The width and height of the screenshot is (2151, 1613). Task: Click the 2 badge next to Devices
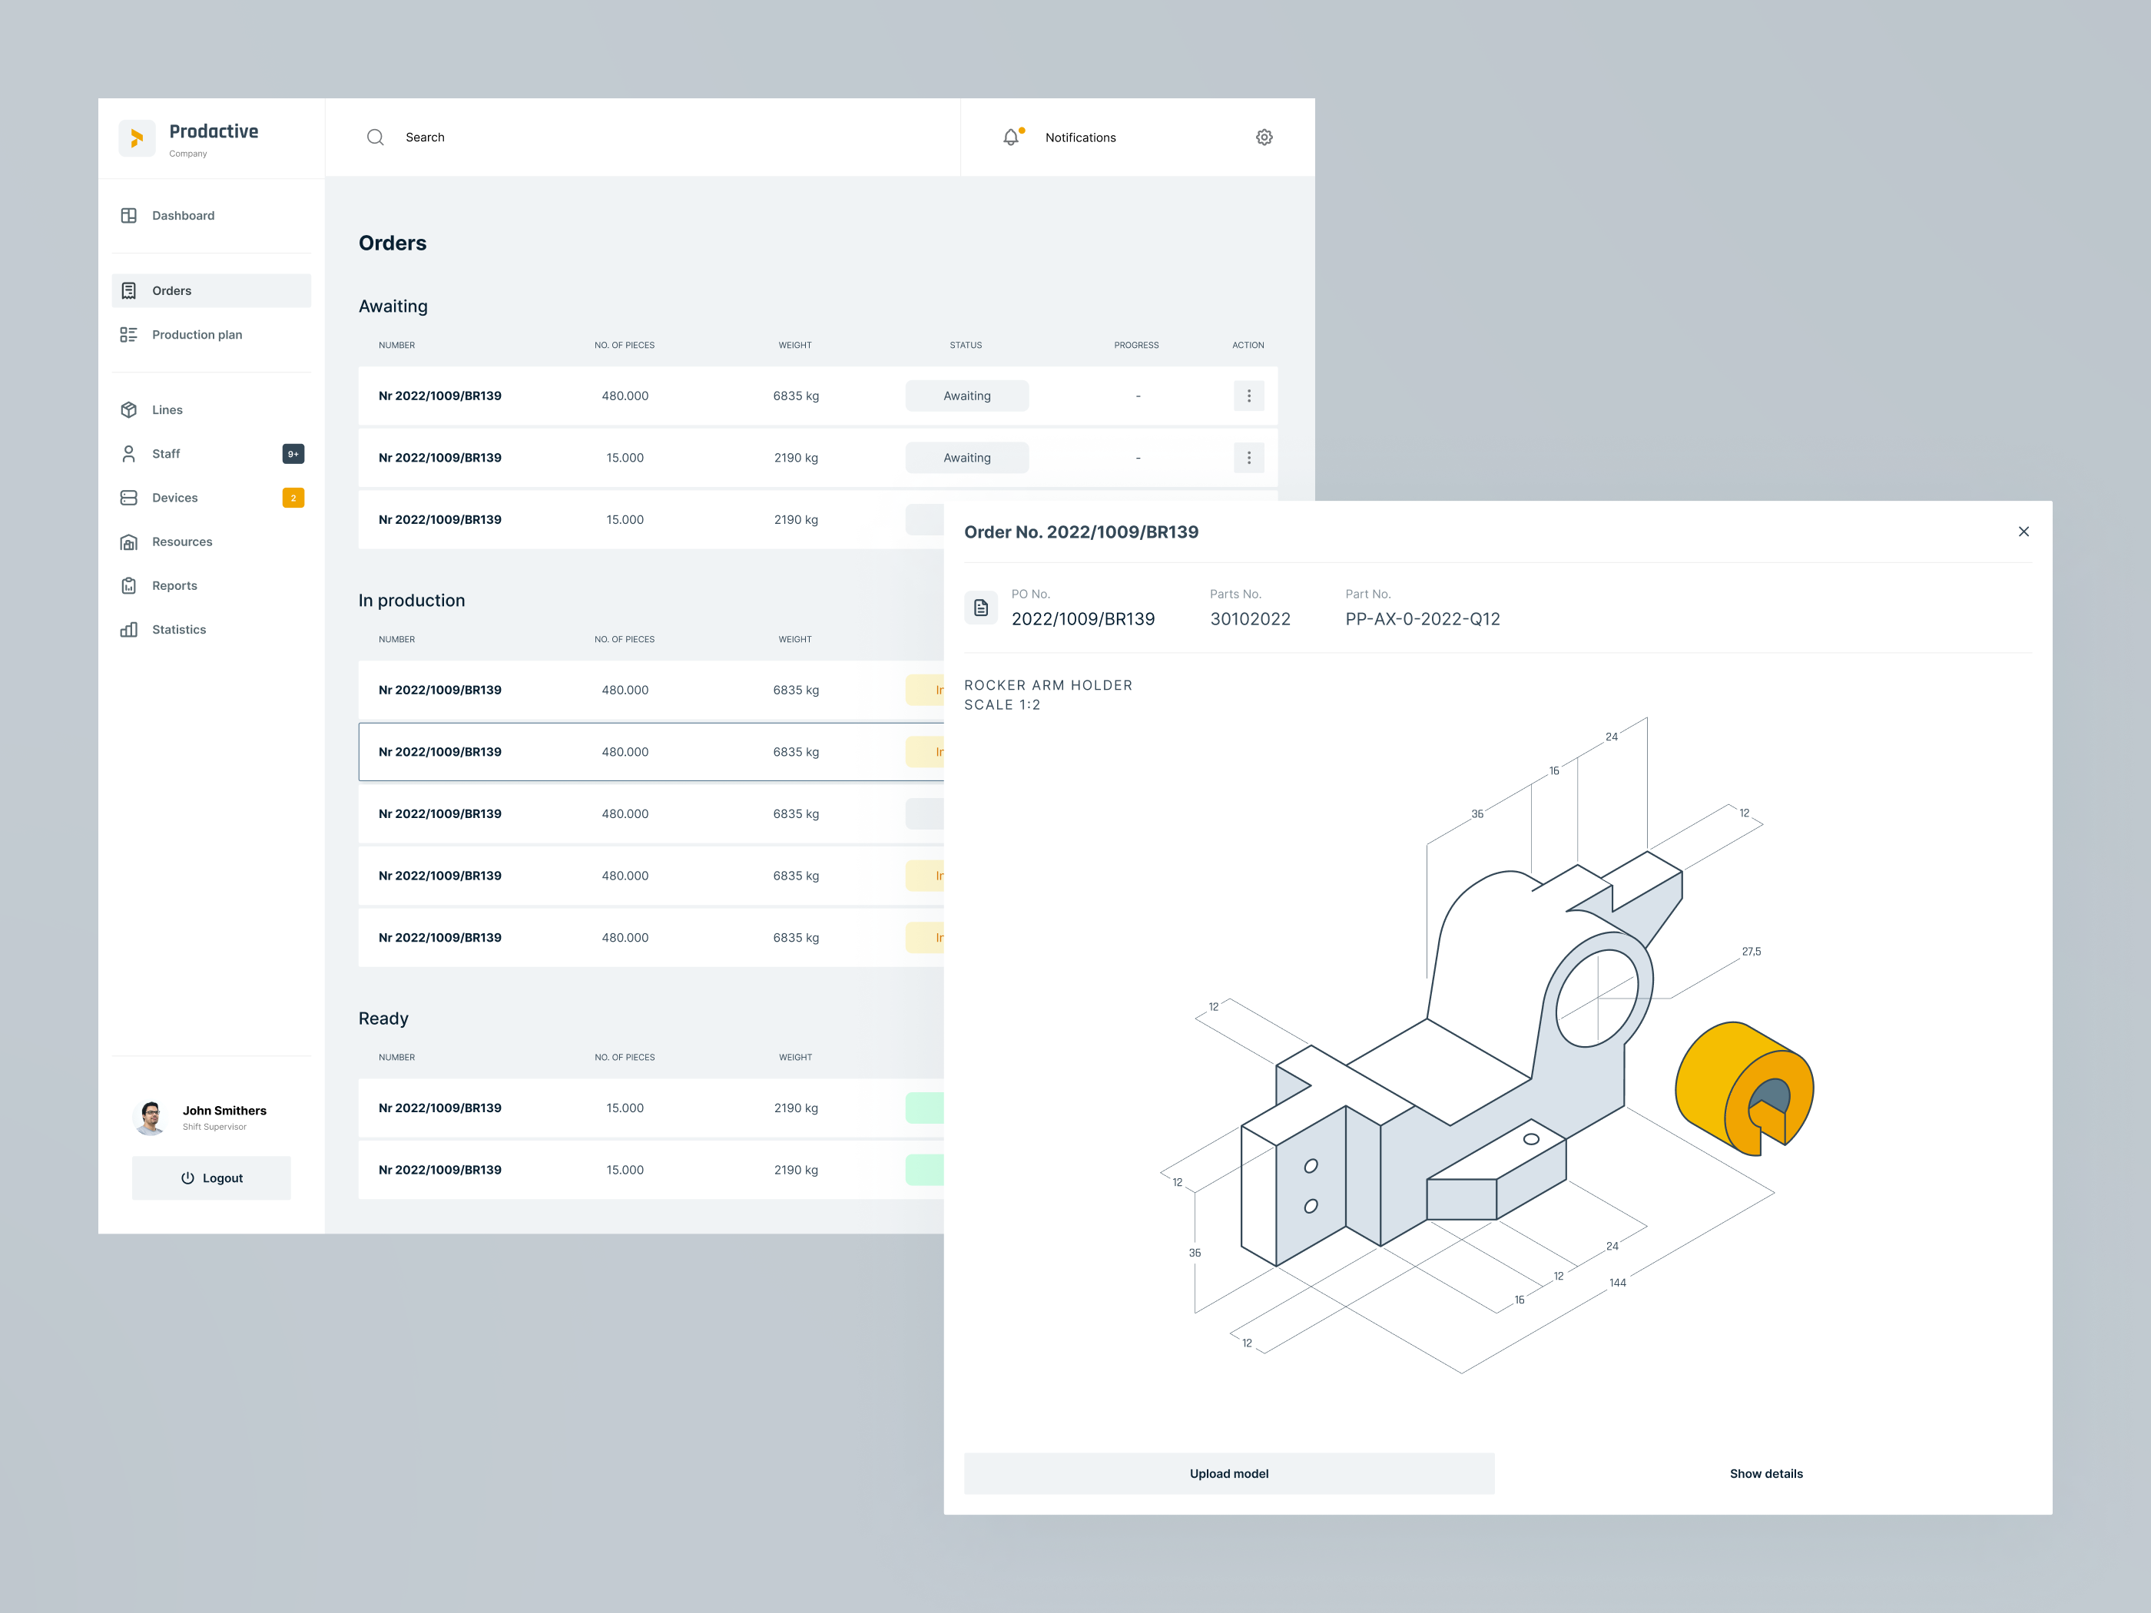pos(293,497)
